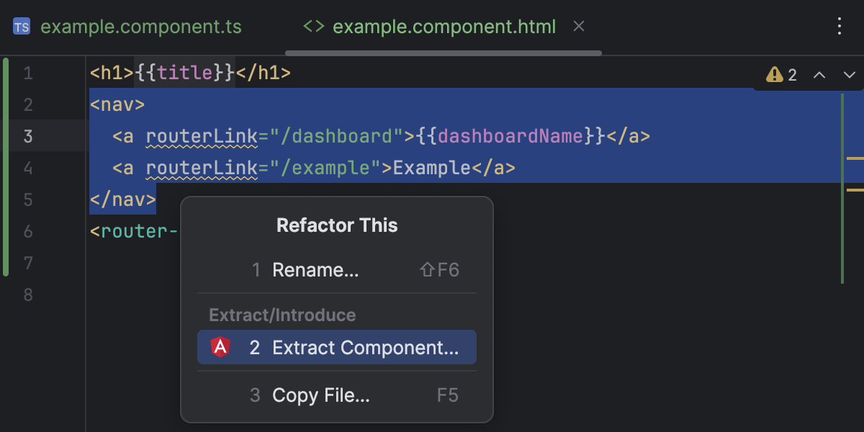
Task: Select Rename in the Refactor This popup
Action: [x=315, y=269]
